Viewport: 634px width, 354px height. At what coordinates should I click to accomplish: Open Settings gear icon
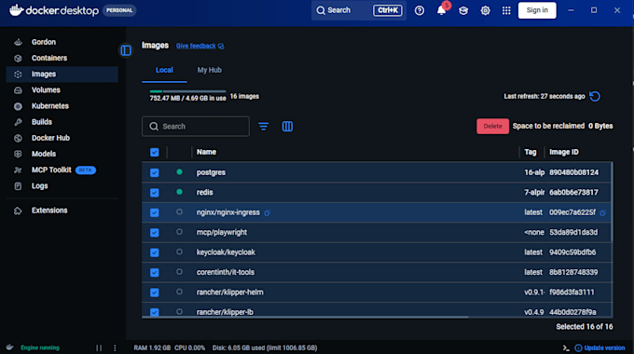485,10
